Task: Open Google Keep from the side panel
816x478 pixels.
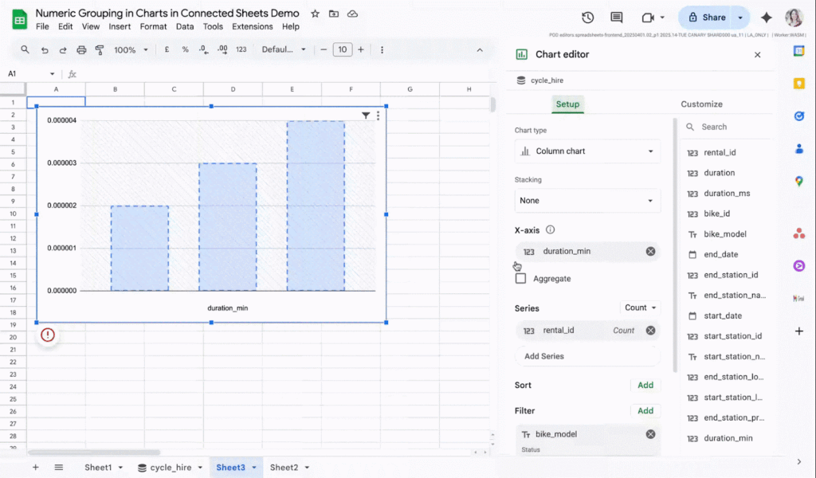Action: pos(799,83)
